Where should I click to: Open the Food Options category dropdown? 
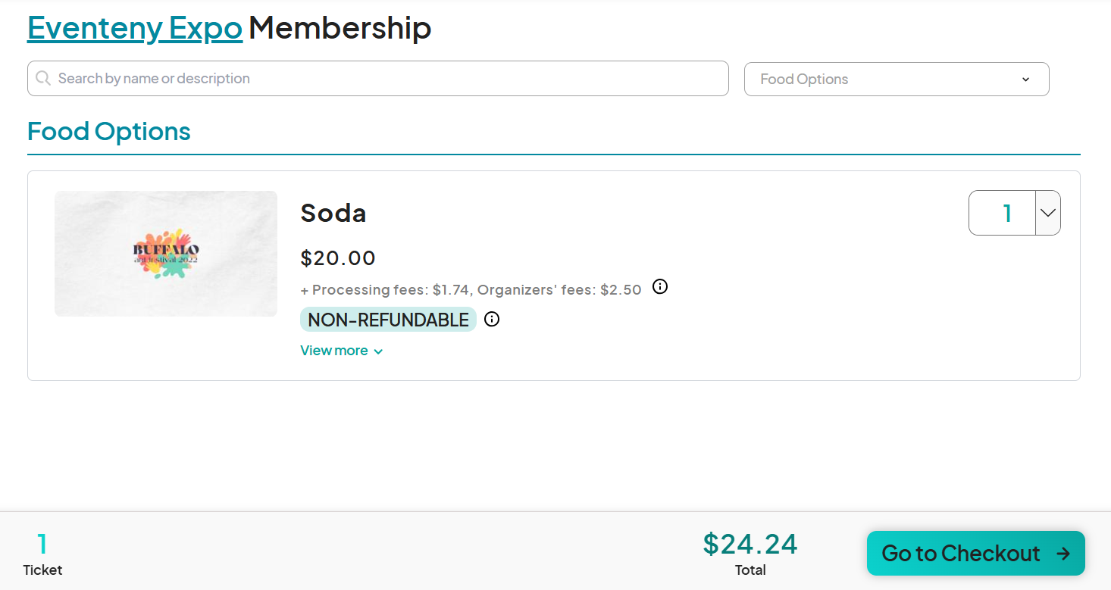pos(896,80)
